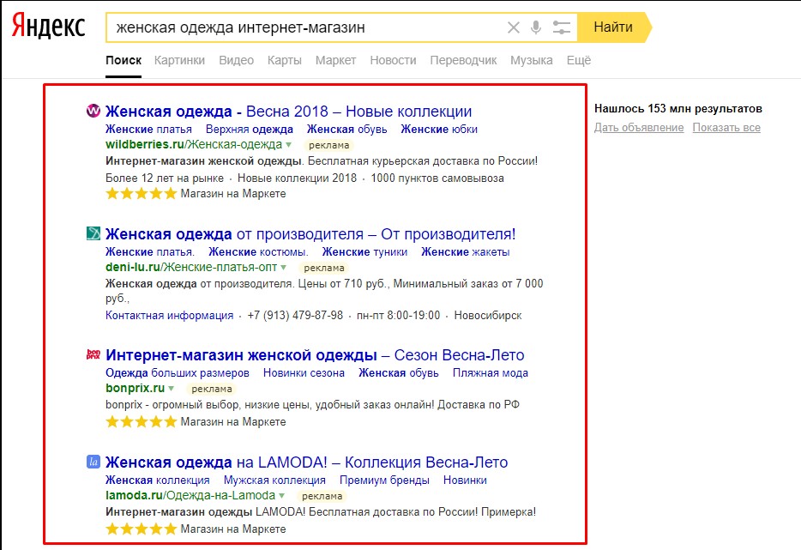Click the lamoda.ru/Одежда-на-Lamoda green URL
The image size is (801, 550).
click(190, 496)
